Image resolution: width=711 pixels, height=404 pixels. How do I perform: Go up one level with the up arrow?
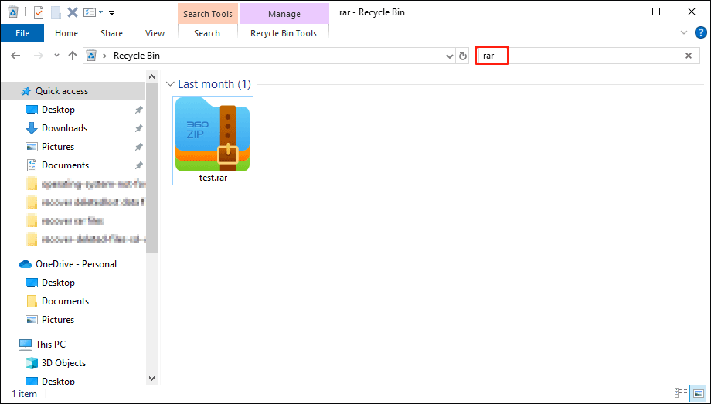click(x=73, y=56)
